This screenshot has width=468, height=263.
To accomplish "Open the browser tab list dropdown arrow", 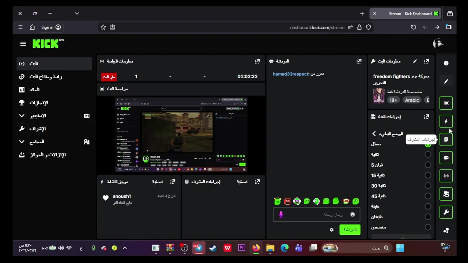I will tap(77, 14).
